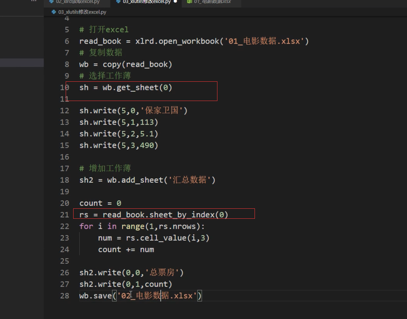The height and width of the screenshot is (319, 407).
Task: Click the comment '# 增加工作薄'
Action: [105, 168]
